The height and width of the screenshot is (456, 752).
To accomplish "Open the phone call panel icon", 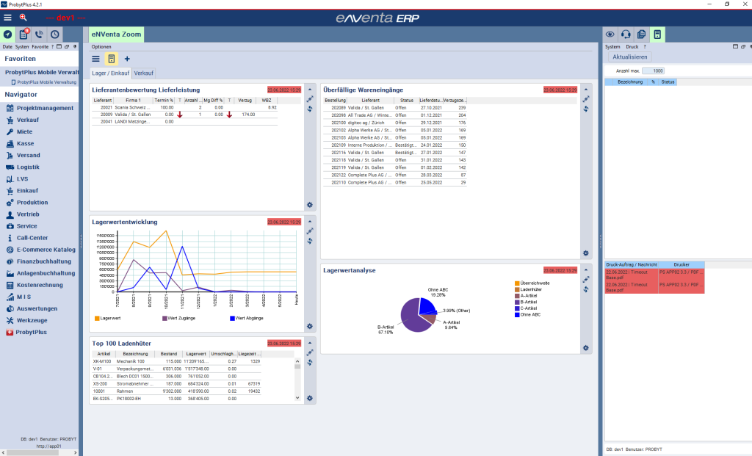I will pyautogui.click(x=39, y=35).
